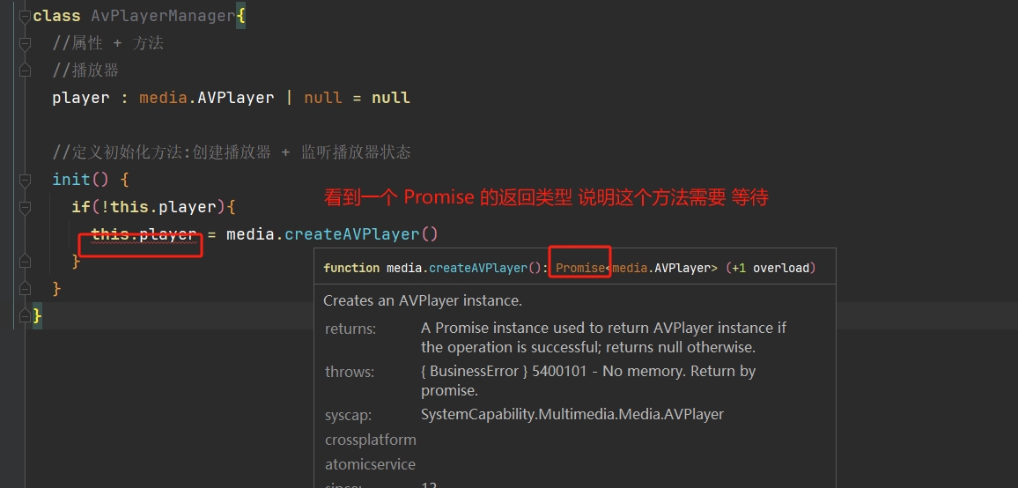Click the init method name
This screenshot has width=1018, height=488.
pos(70,180)
